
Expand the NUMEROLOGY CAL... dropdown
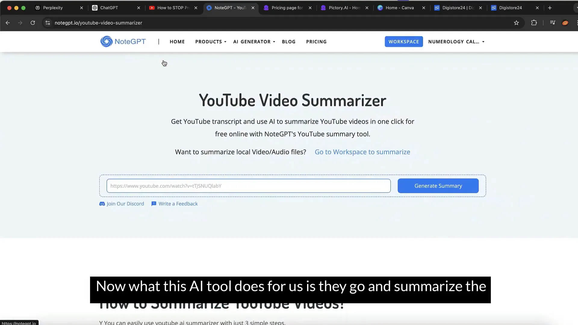[456, 42]
